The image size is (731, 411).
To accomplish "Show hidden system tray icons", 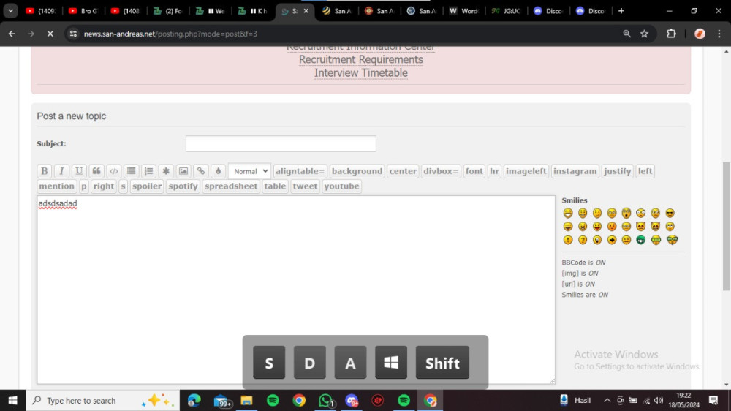I will [x=607, y=400].
